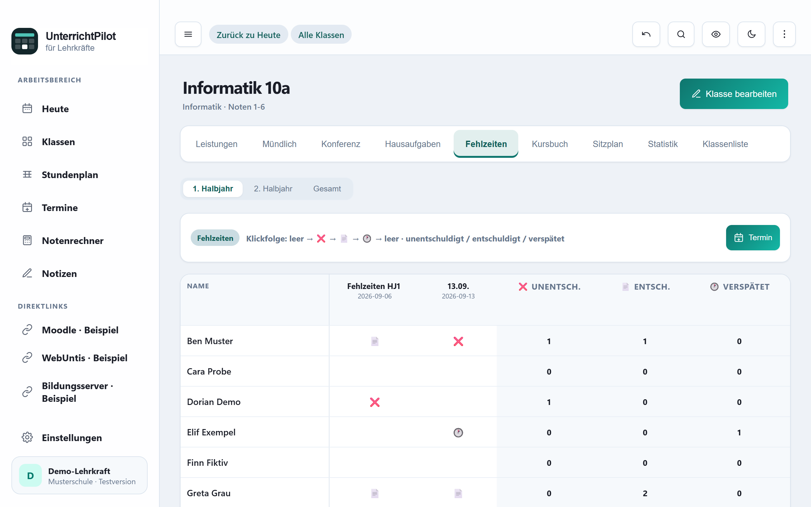Switch to Klassenliste tab
Viewport: 811px width, 507px height.
point(725,144)
